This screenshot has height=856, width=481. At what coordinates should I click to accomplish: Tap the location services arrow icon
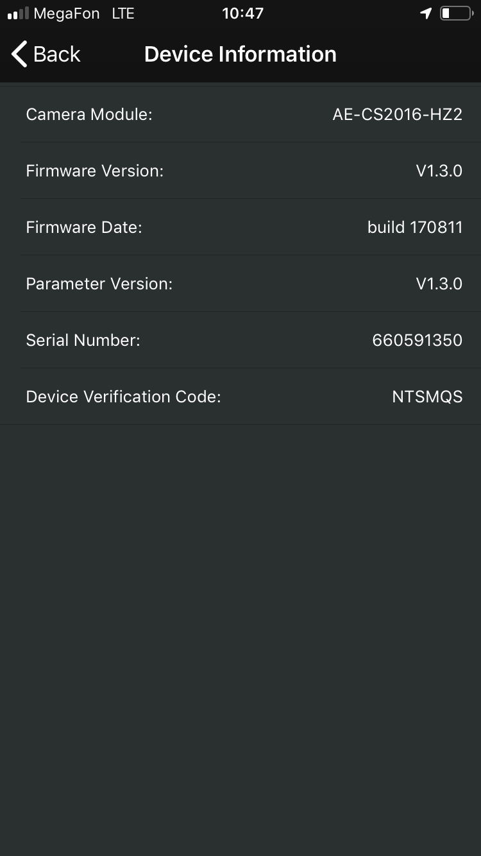coord(426,13)
